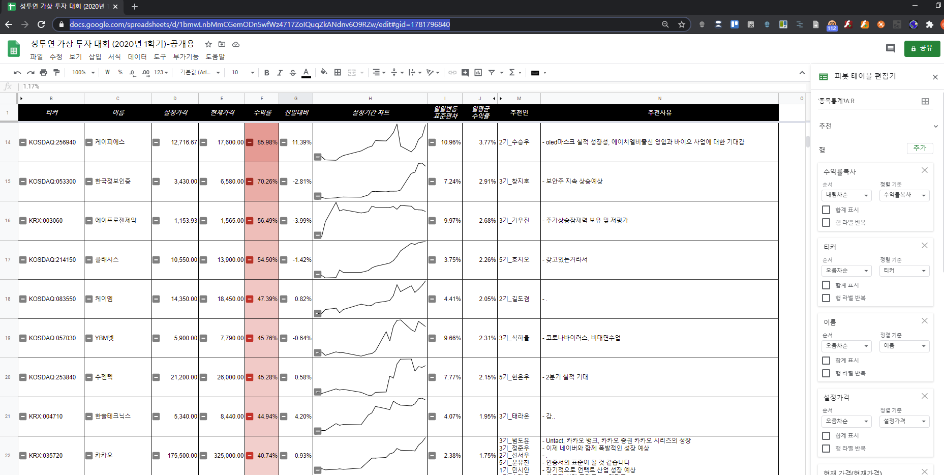The image size is (944, 475).
Task: Check 행 라벨 반복 under 이름
Action: pyautogui.click(x=826, y=373)
